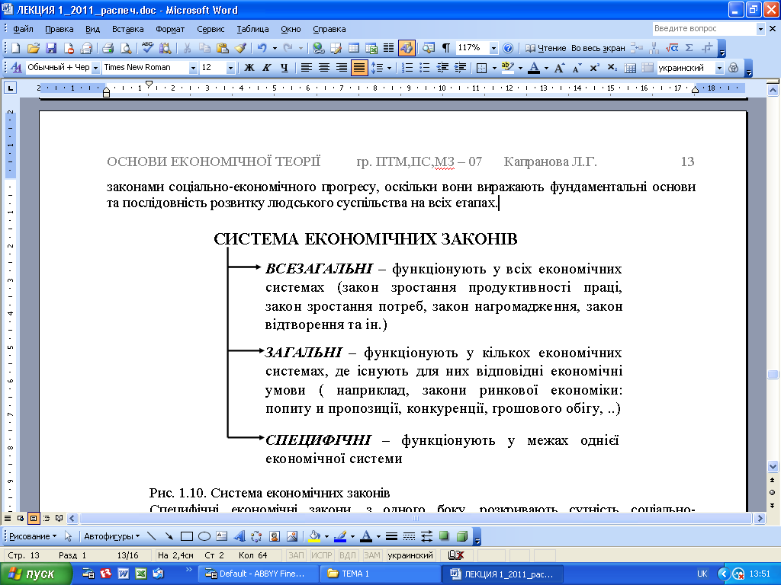Expand Рисование drawing menu

click(x=33, y=536)
